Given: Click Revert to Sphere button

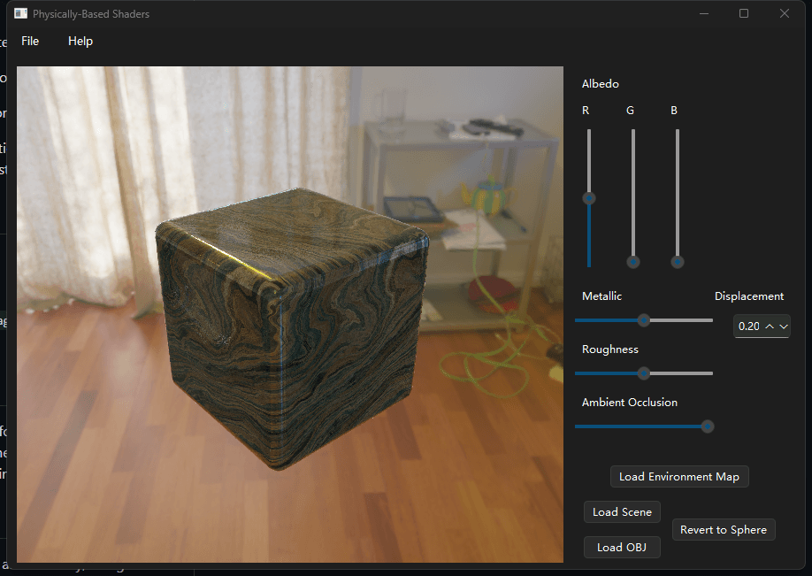Looking at the screenshot, I should 724,529.
